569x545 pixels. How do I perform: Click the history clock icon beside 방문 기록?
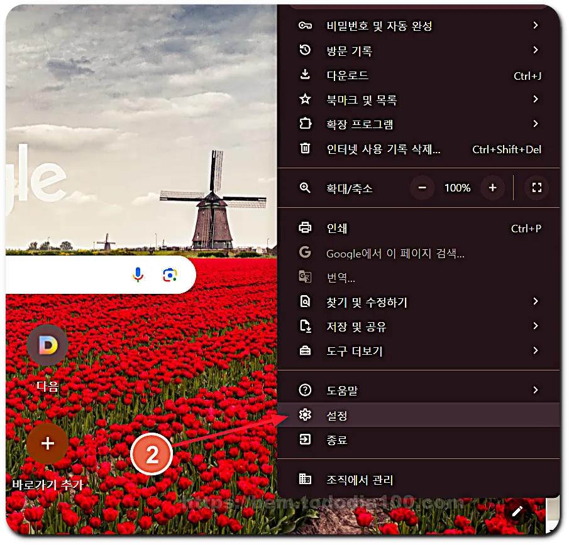[305, 50]
